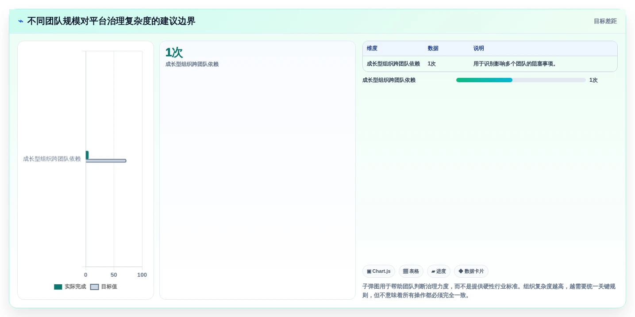Click the 成长型组织跨团队依赖 cell in the table
The image size is (635, 317).
coord(393,64)
